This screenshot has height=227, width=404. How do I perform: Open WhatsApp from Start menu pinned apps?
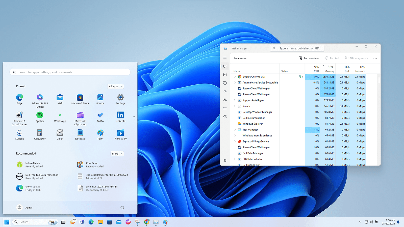(x=60, y=117)
